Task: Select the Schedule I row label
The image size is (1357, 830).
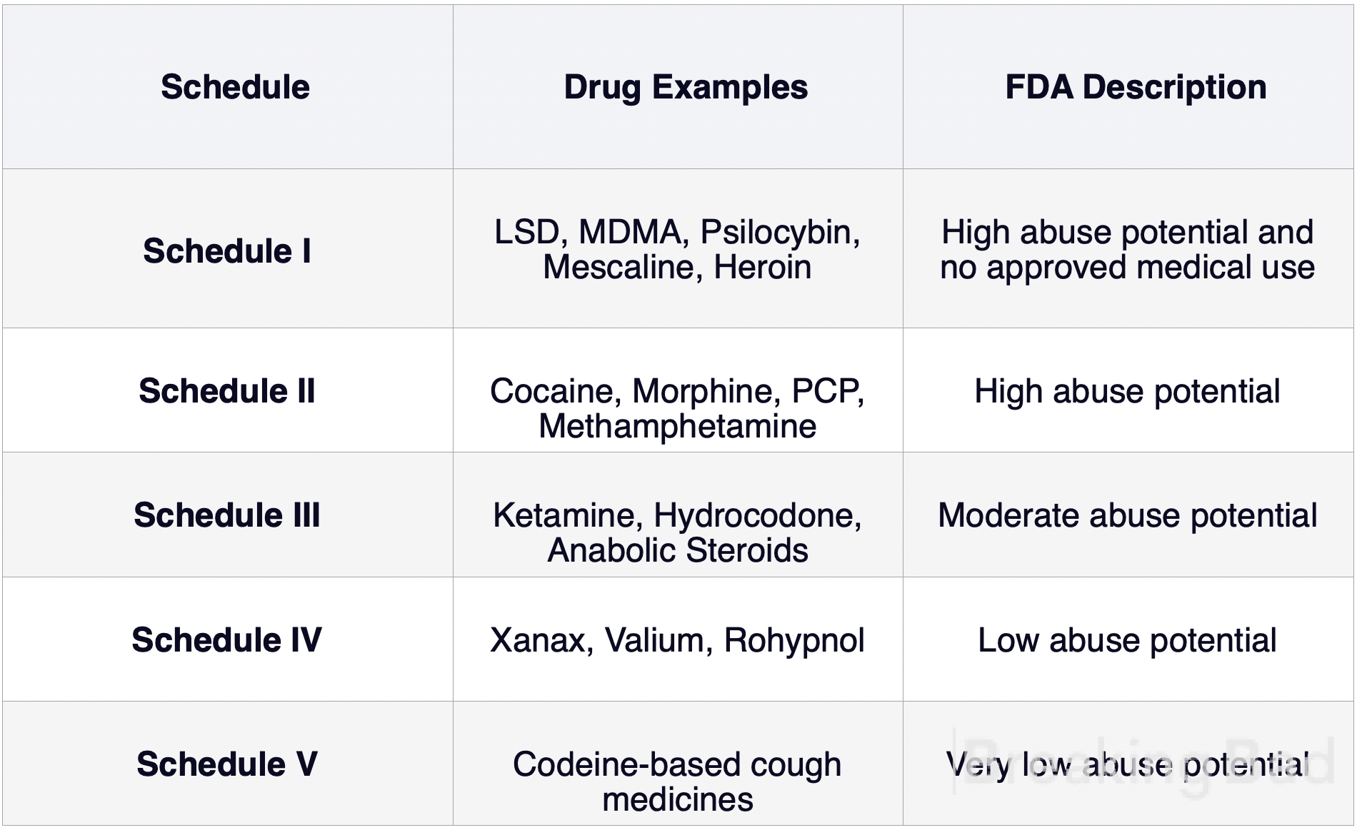Action: (227, 251)
